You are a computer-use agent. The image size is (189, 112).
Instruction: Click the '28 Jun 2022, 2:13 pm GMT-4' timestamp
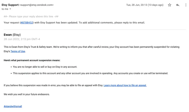(22, 39)
